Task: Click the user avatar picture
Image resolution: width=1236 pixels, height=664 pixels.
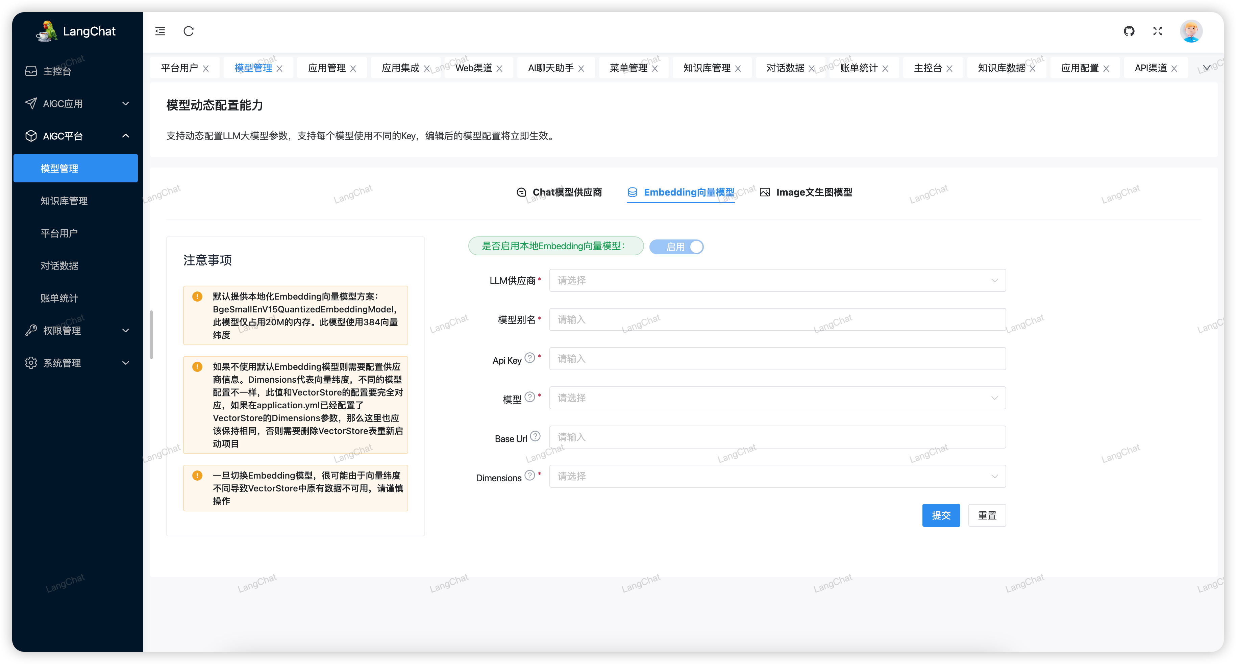Action: pos(1191,31)
